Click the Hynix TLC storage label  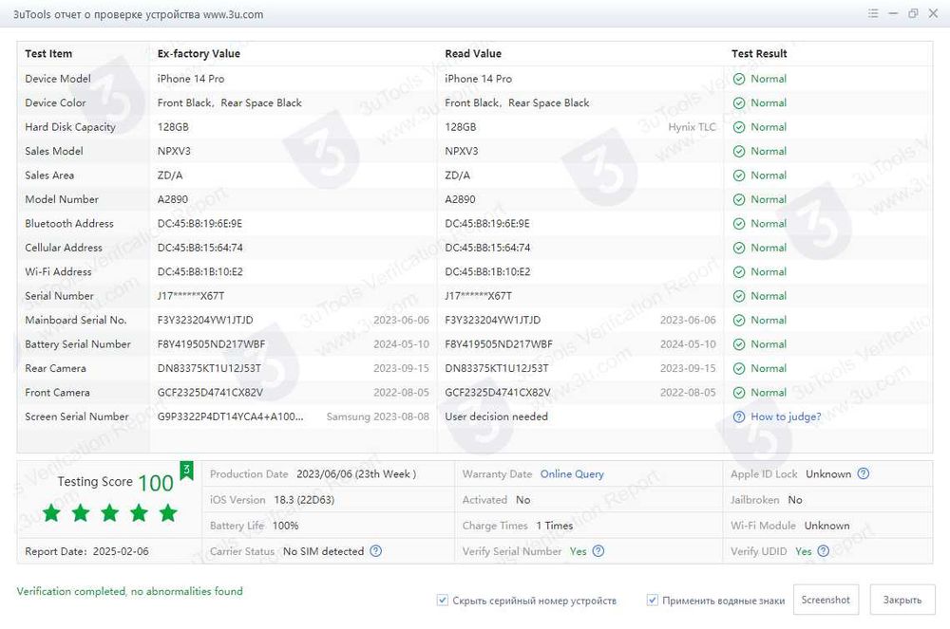[x=692, y=127]
